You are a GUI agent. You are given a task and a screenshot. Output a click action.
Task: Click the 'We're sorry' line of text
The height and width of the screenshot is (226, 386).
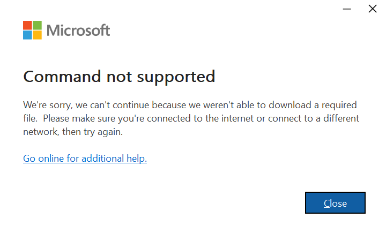(x=190, y=105)
